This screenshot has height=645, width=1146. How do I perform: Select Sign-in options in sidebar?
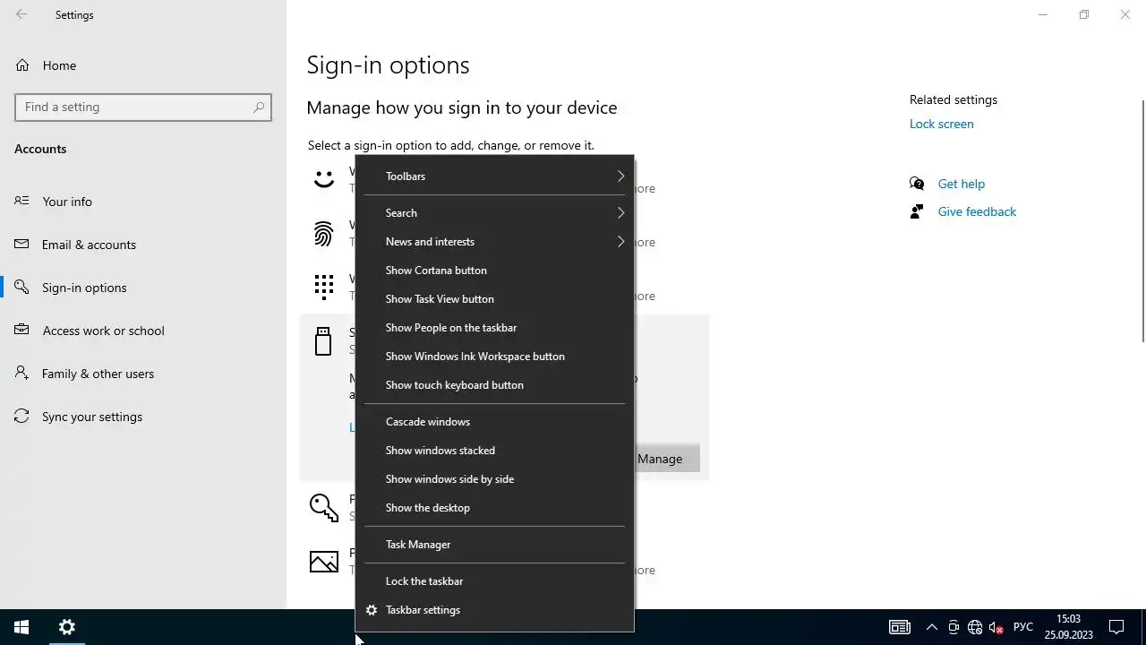(143, 288)
